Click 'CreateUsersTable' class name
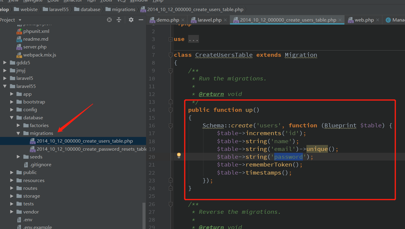Screen dimensions: 405x229 pos(224,55)
